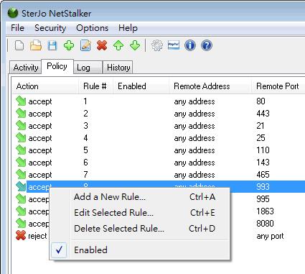Image resolution: width=305 pixels, height=274 pixels.
Task: Sort by the Remote Address column header
Action: 210,86
